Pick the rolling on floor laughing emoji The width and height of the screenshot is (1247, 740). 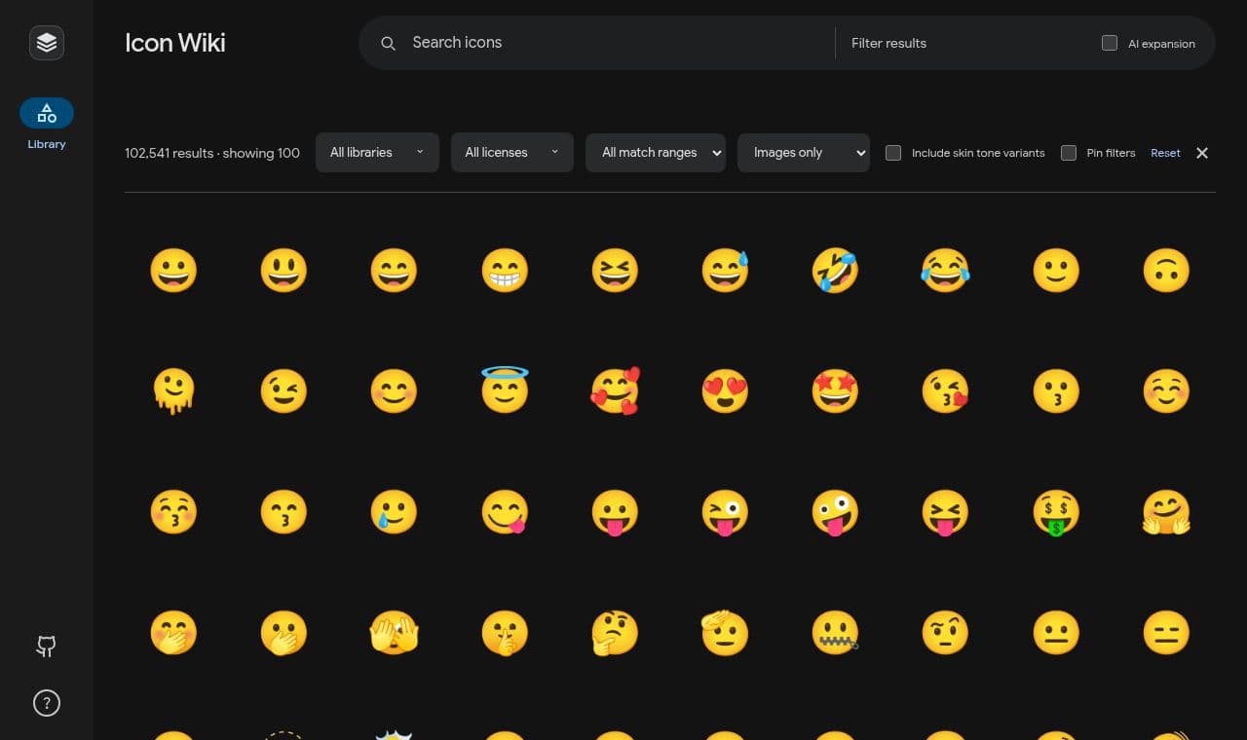(x=835, y=271)
